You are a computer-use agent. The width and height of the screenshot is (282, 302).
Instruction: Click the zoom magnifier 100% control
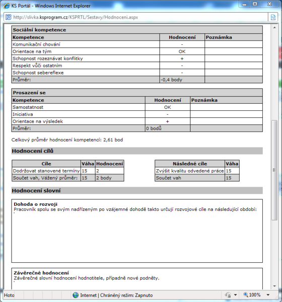point(252,295)
